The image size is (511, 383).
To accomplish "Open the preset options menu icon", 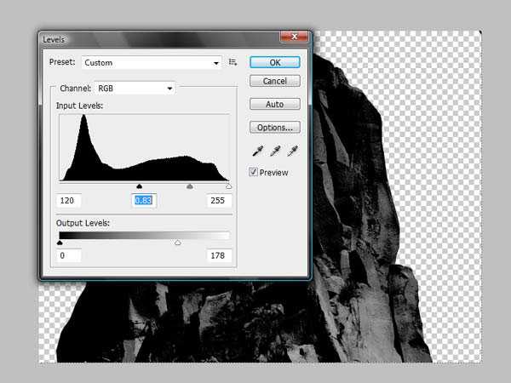I will (233, 62).
